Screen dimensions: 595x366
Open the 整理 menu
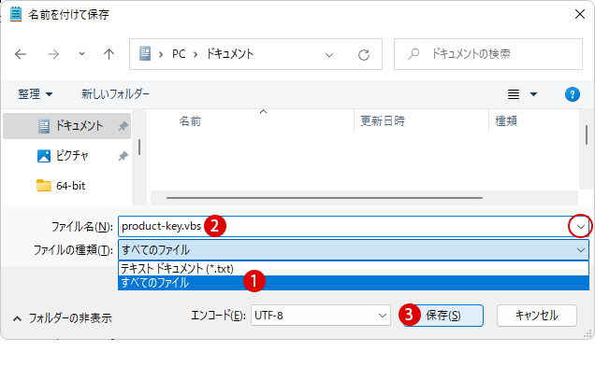pos(36,94)
